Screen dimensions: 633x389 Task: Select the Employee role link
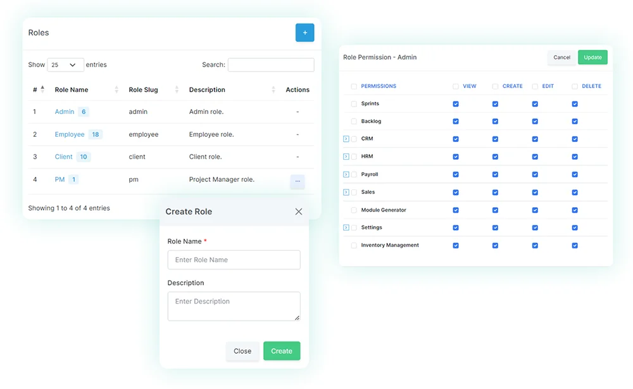pos(68,134)
